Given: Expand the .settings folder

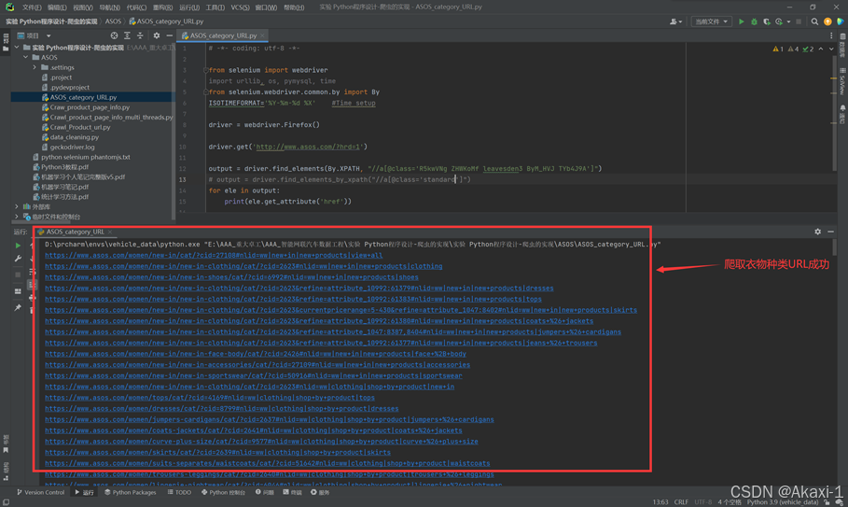Looking at the screenshot, I should pos(35,67).
